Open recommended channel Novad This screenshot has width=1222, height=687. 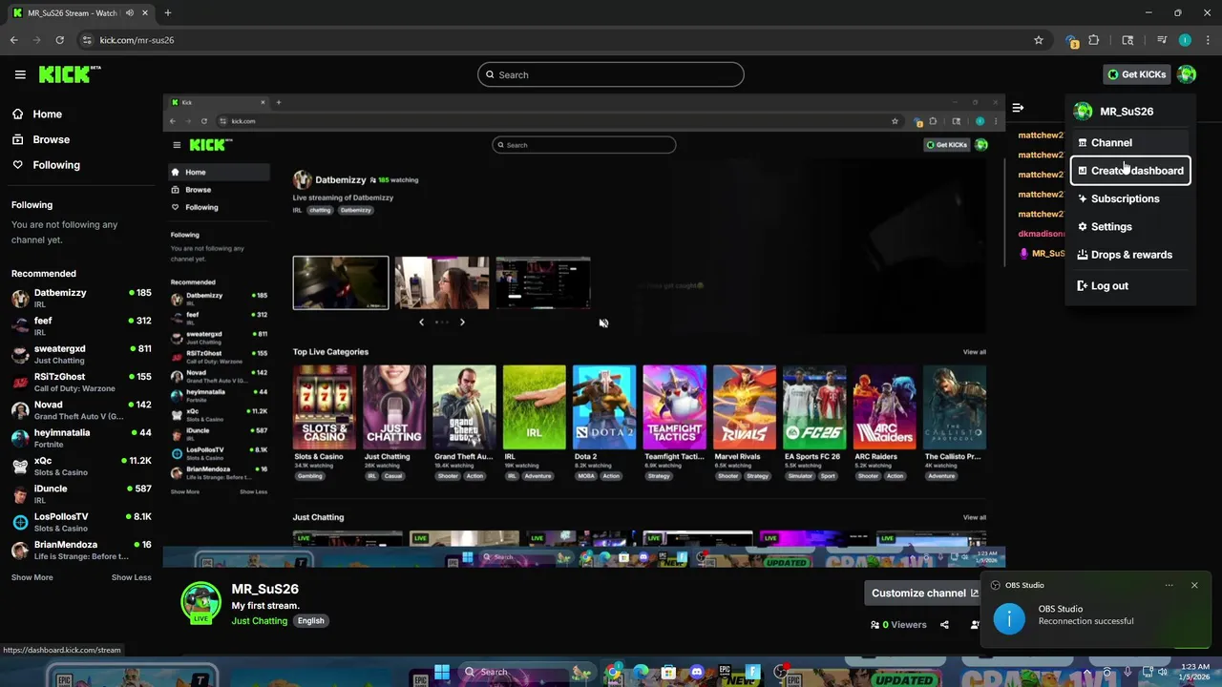tap(81, 409)
